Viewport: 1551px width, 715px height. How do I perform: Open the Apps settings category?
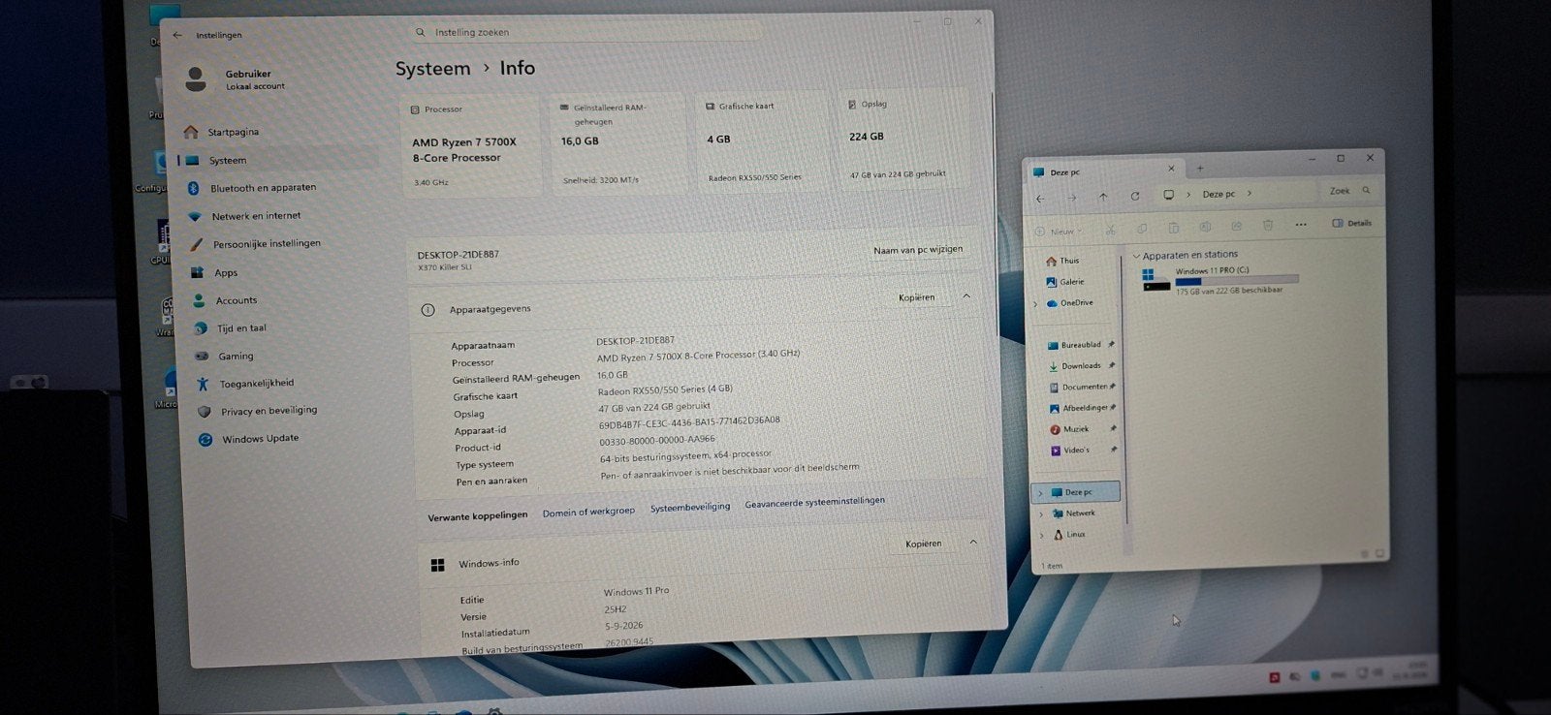226,273
